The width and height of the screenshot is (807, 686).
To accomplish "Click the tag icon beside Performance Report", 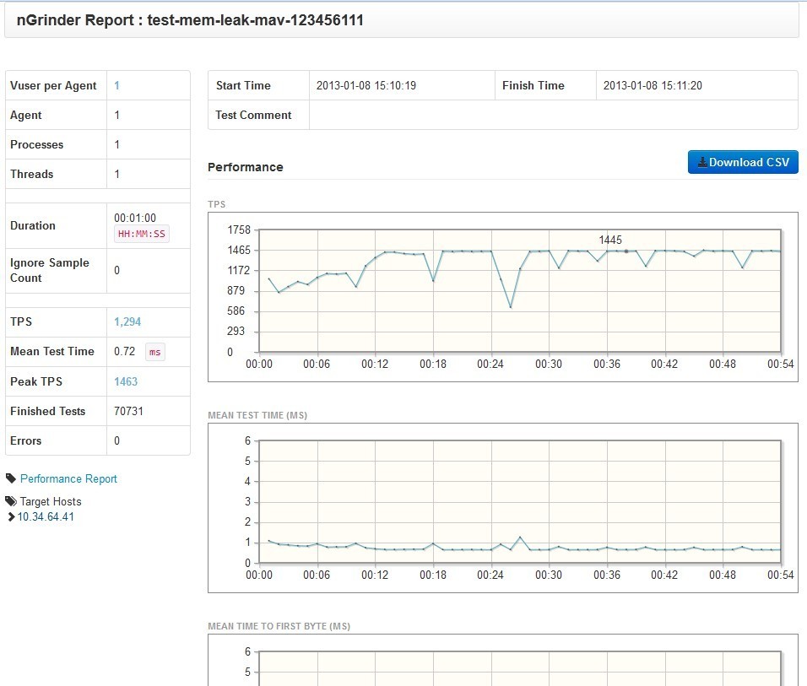I will (11, 478).
